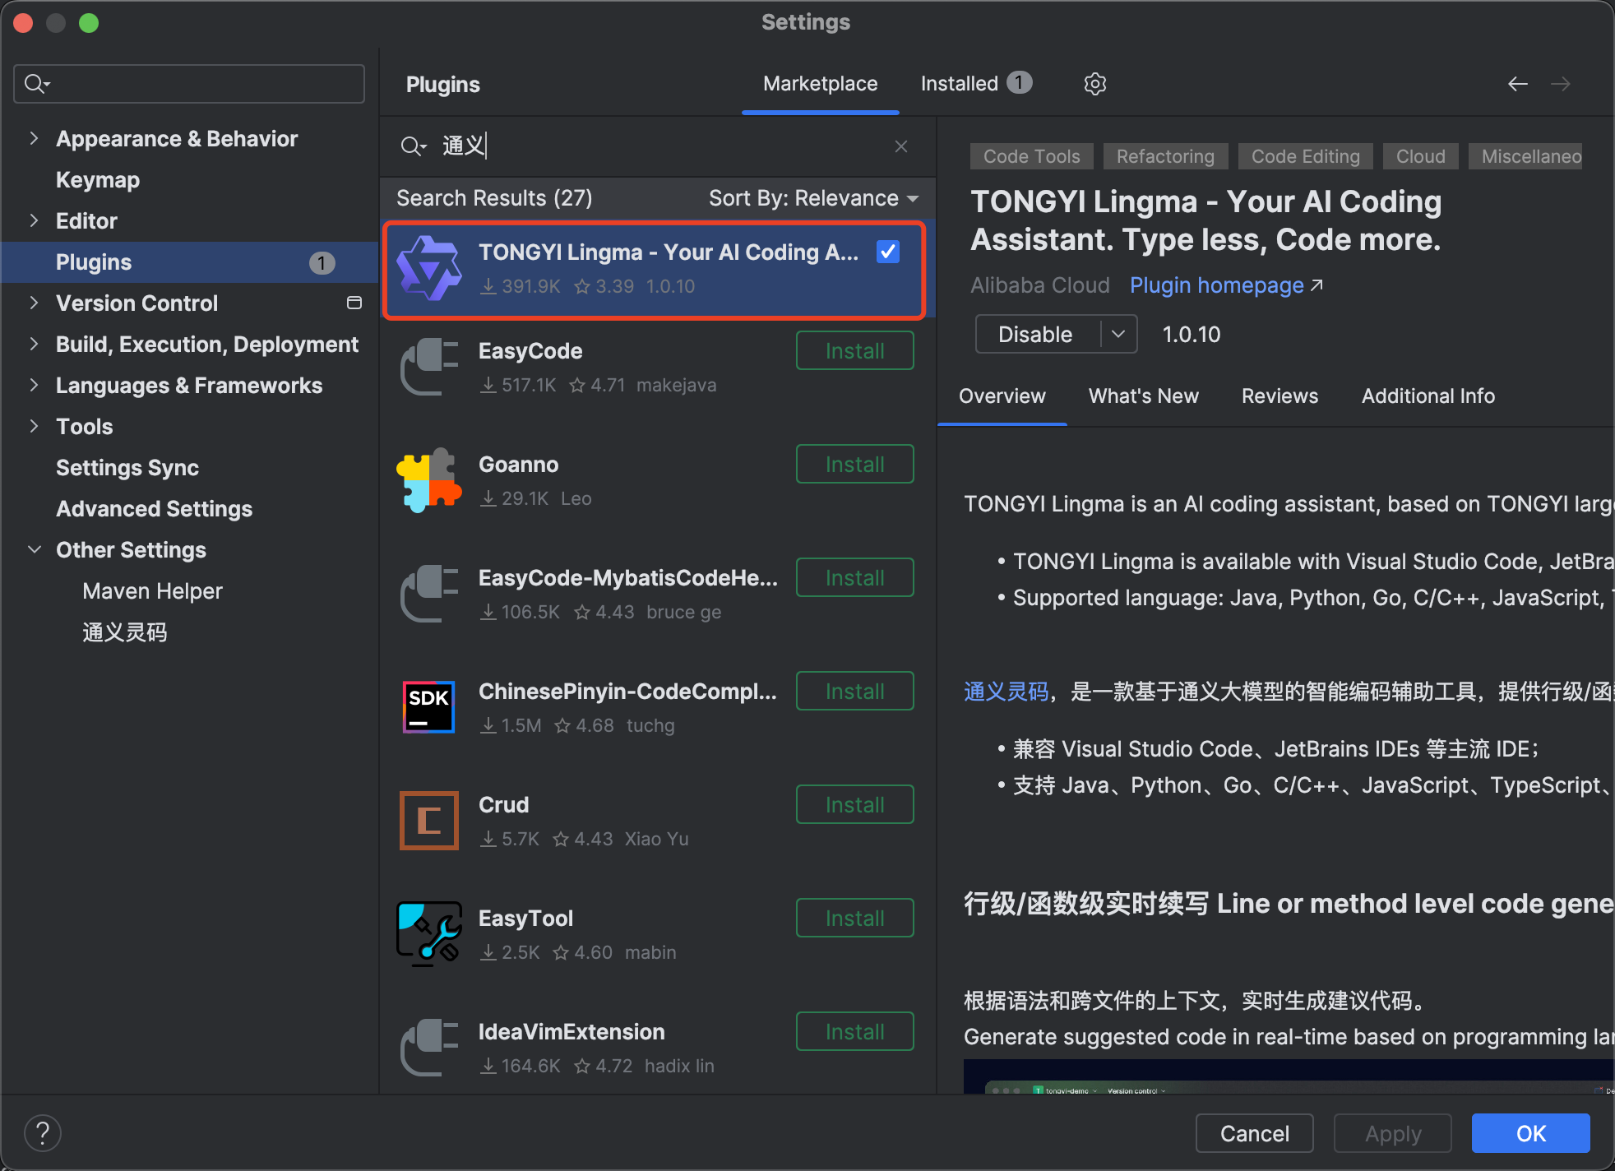Disable the TONGYI Lingma plugin
The width and height of the screenshot is (1615, 1171).
click(x=1036, y=334)
